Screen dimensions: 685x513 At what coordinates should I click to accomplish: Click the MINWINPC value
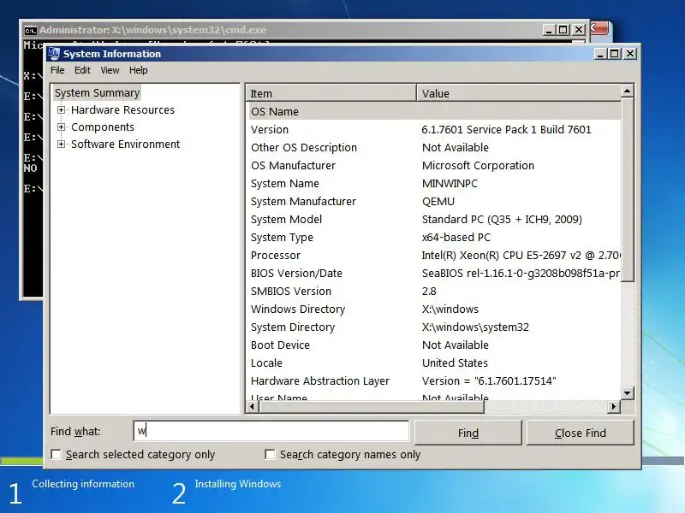450,183
